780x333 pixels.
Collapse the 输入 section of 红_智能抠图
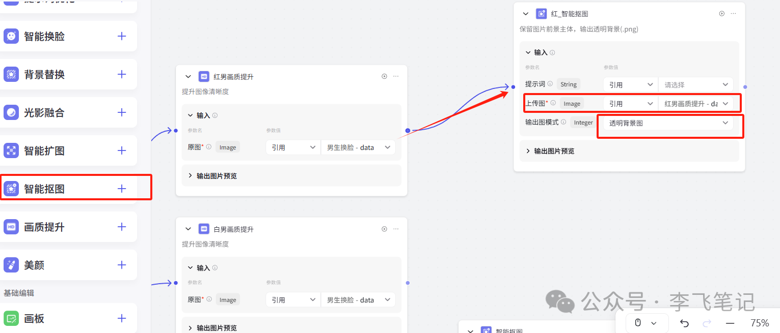(x=528, y=52)
